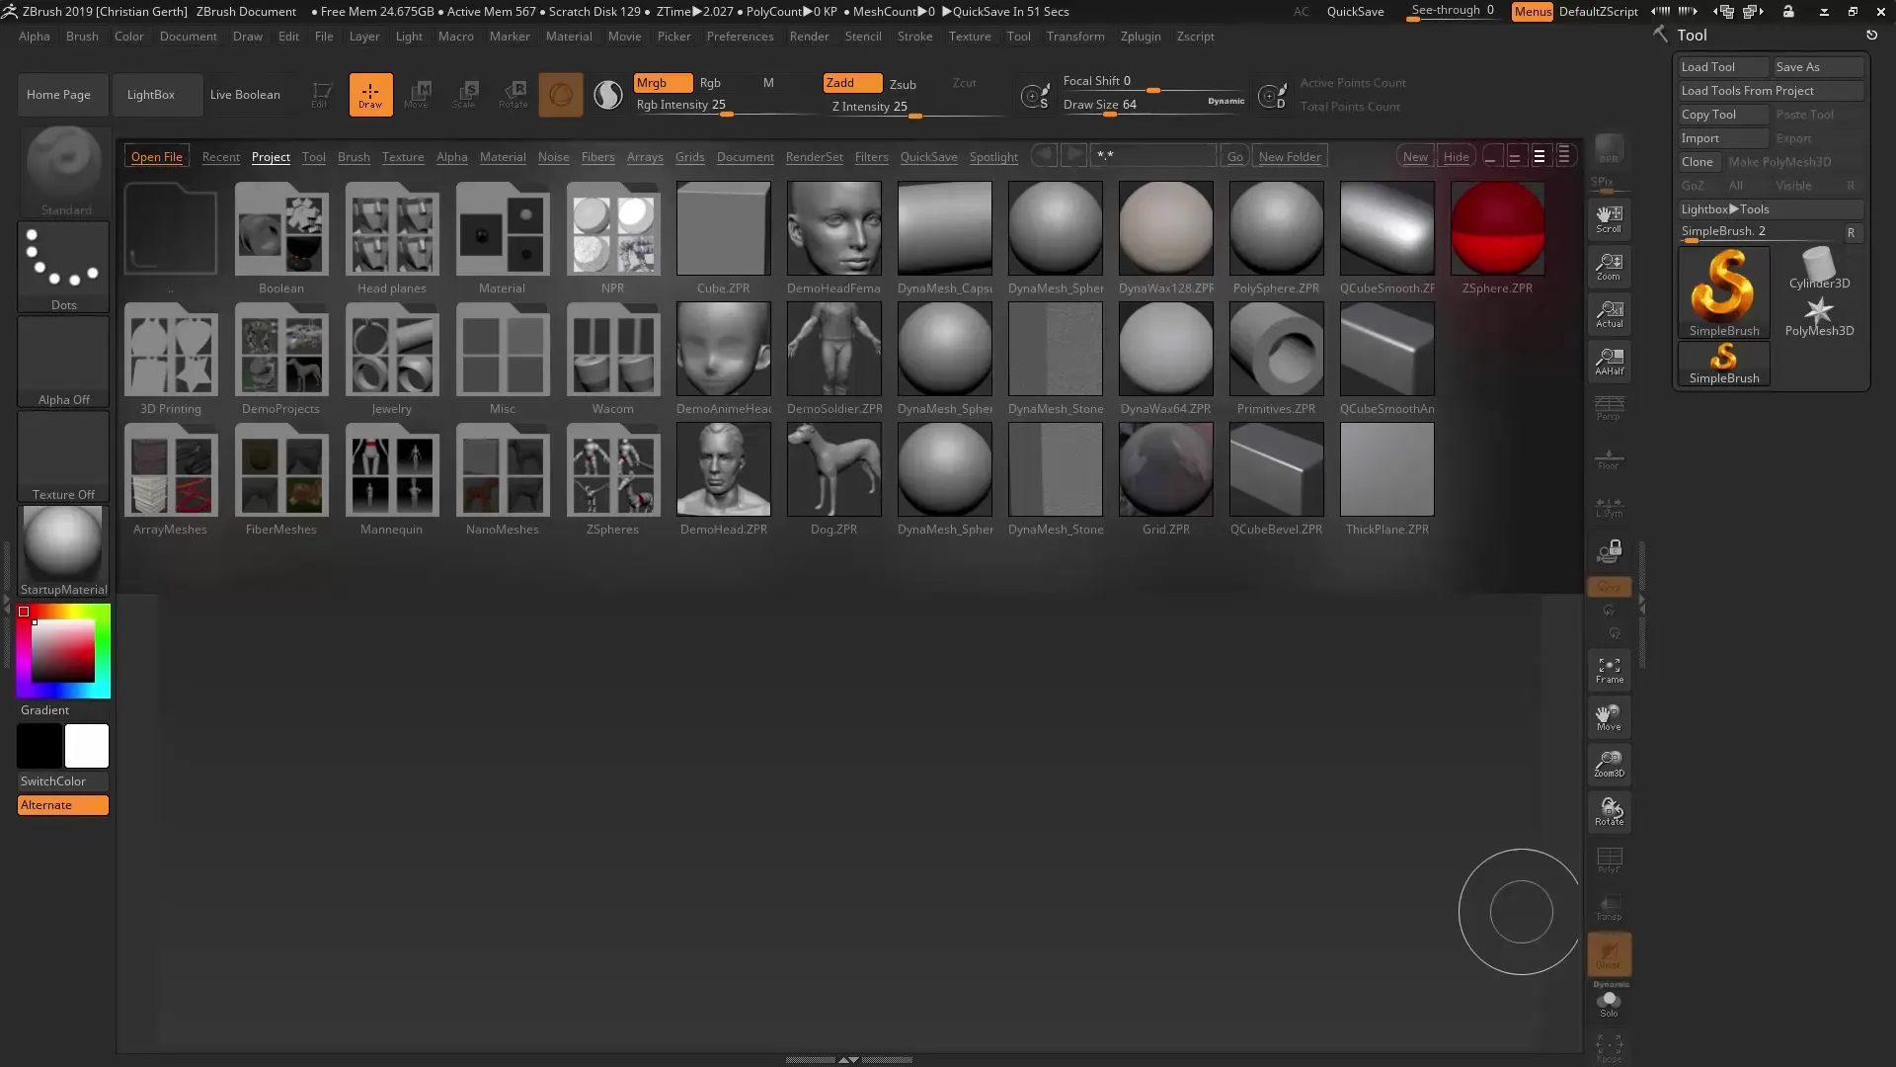The height and width of the screenshot is (1067, 1896).
Task: Activate the Draw mode button
Action: point(370,95)
